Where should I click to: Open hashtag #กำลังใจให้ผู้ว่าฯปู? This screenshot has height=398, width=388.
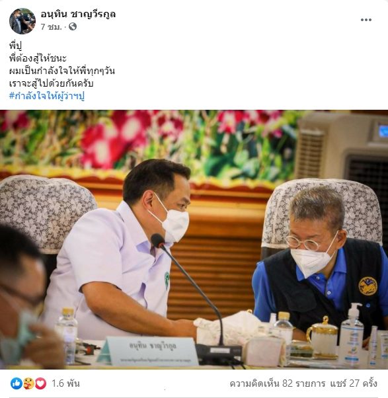click(47, 97)
